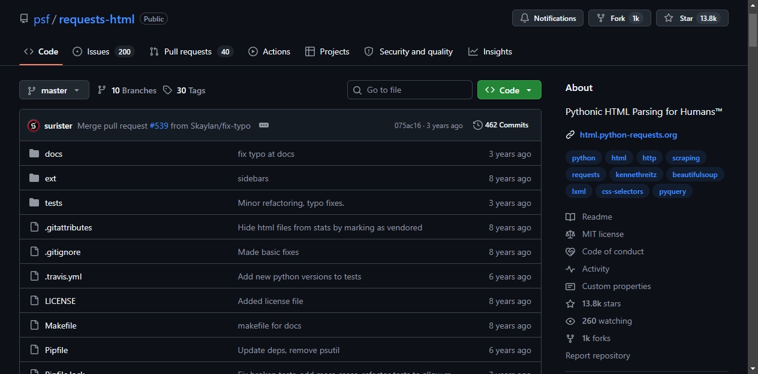The image size is (758, 374).
Task: Click suringer's avatar in commit bar
Action: [34, 126]
